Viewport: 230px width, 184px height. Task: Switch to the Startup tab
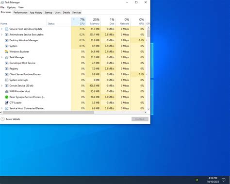[49, 13]
